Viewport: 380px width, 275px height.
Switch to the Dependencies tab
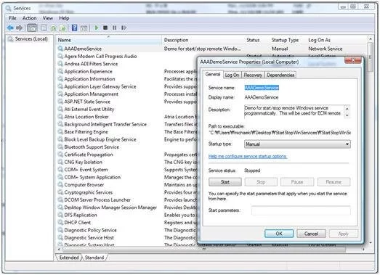(280, 75)
